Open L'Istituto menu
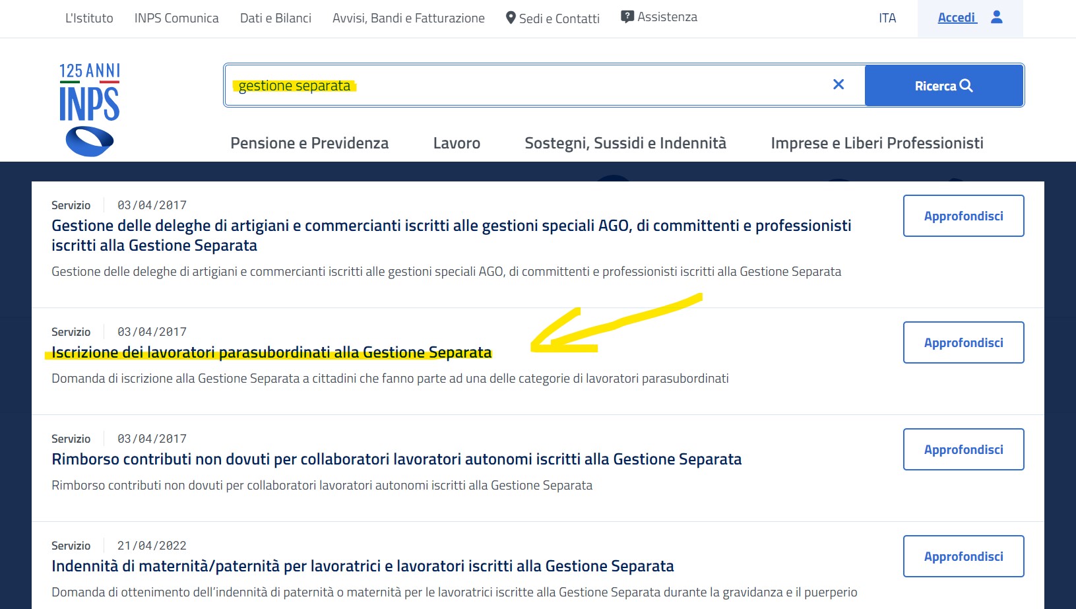Image resolution: width=1076 pixels, height=609 pixels. tap(89, 18)
